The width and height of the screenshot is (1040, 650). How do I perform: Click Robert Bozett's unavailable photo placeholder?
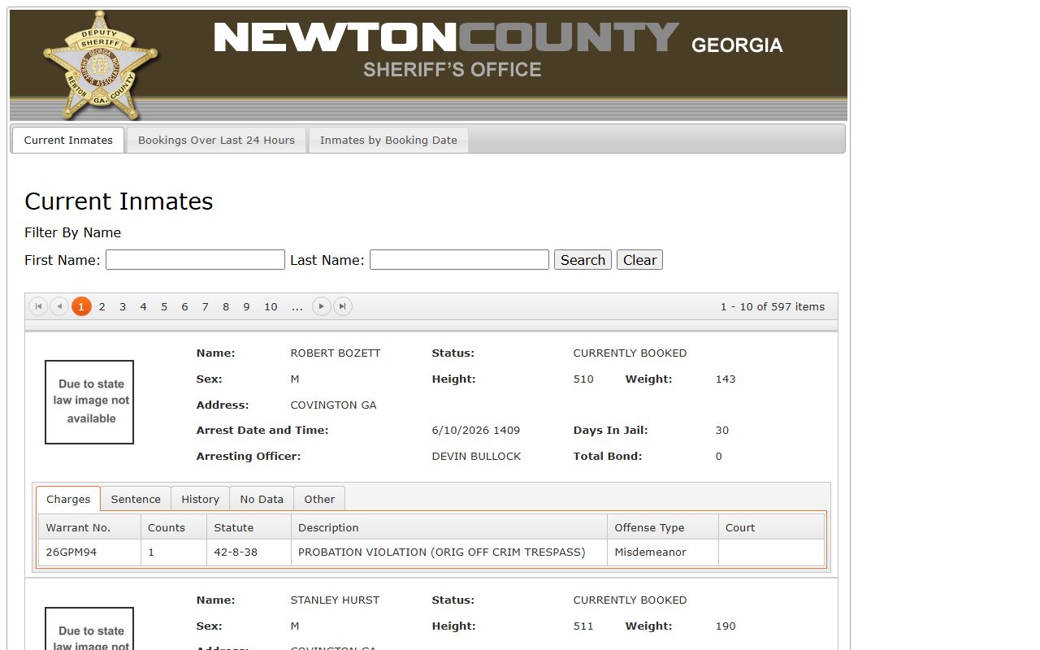(x=89, y=402)
